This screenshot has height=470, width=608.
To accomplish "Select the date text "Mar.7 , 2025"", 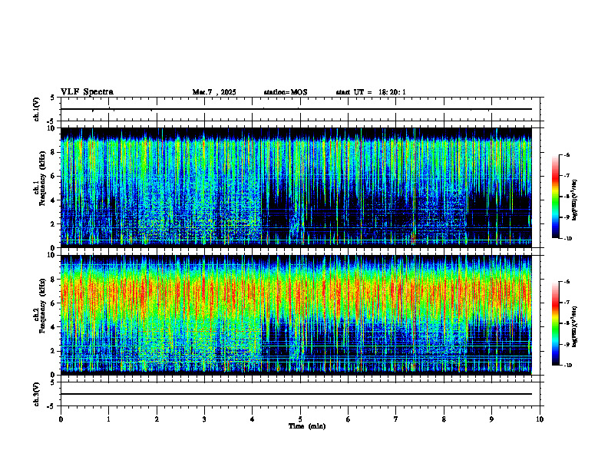I will (214, 92).
